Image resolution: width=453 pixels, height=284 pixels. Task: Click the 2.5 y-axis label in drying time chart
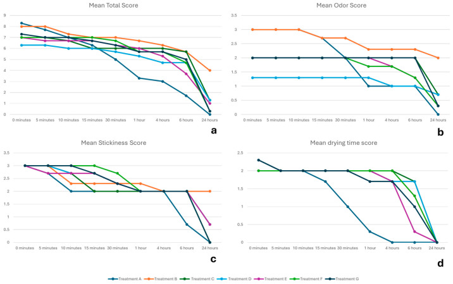pyautogui.click(x=240, y=153)
